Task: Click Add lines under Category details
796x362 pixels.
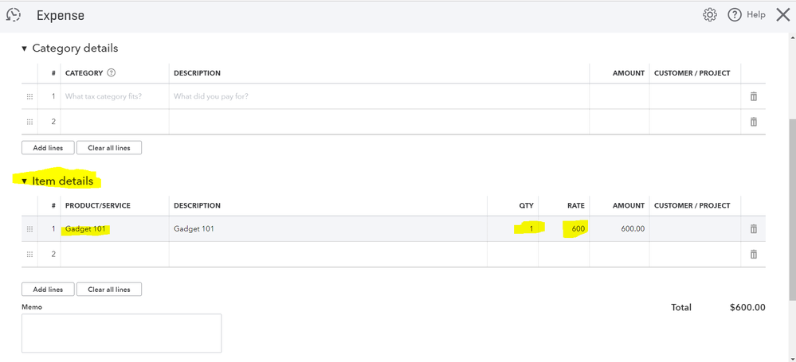Action: tap(48, 148)
